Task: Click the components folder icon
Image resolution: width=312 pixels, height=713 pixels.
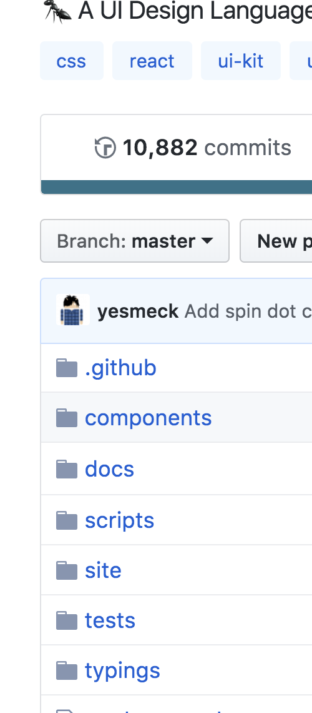Action: 67,418
